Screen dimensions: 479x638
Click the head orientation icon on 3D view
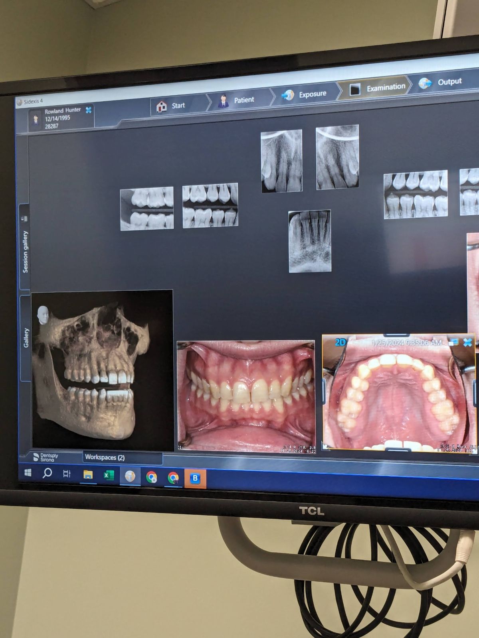coord(43,315)
